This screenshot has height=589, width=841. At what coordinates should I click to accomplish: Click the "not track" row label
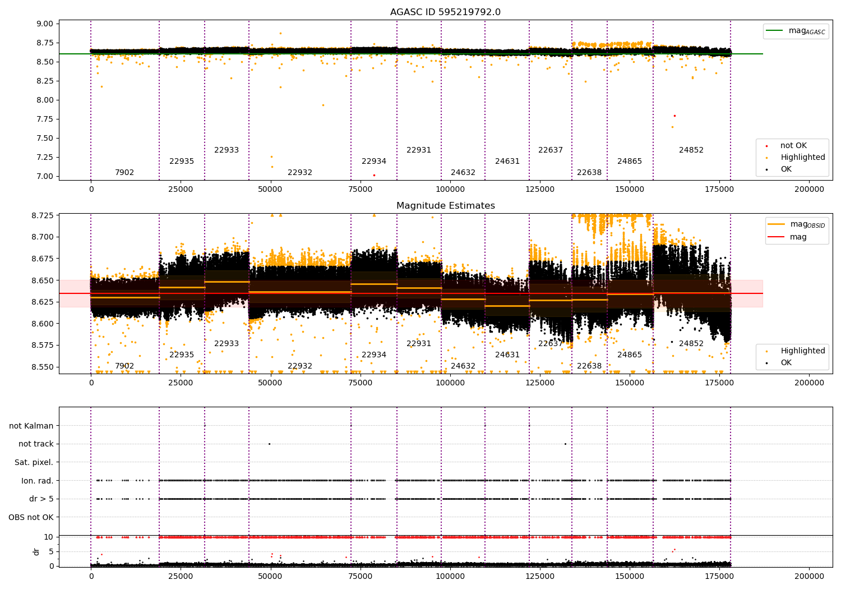tap(36, 444)
